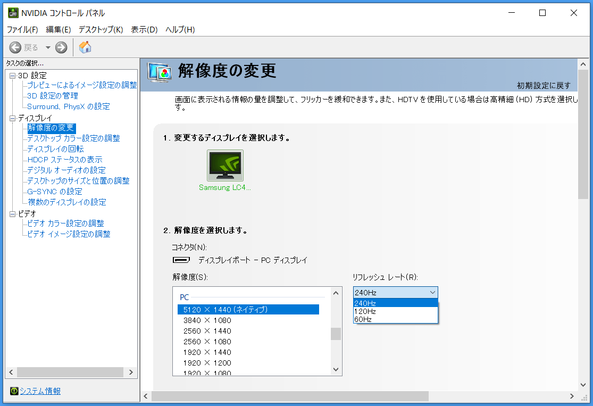Open the 表示(D) menu

tap(144, 29)
